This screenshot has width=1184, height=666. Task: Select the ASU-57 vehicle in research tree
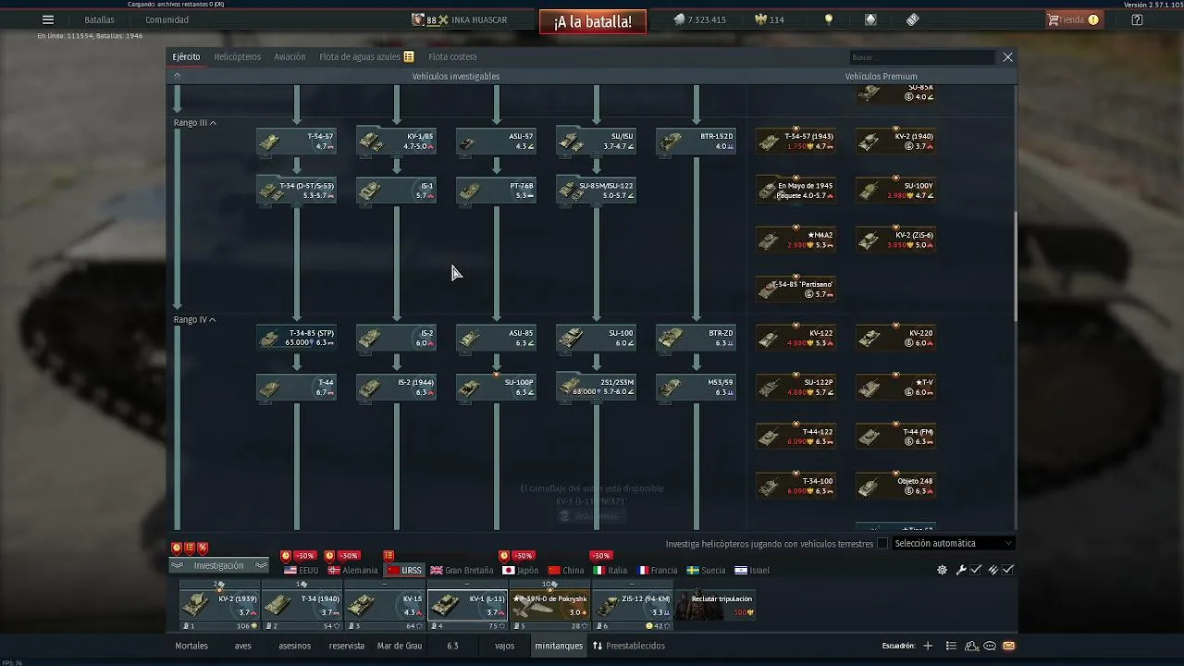497,141
